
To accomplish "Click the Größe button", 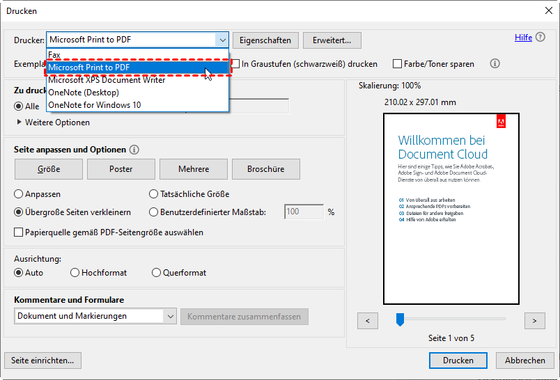I will pos(49,169).
